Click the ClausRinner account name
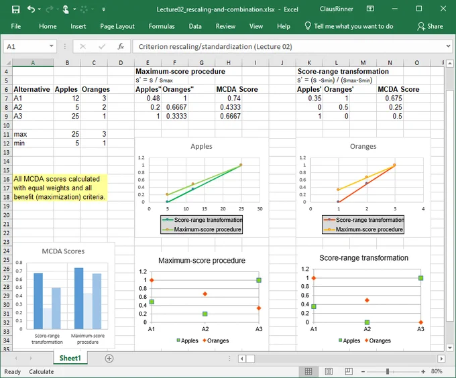This screenshot has width=456, height=378. pyautogui.click(x=337, y=9)
